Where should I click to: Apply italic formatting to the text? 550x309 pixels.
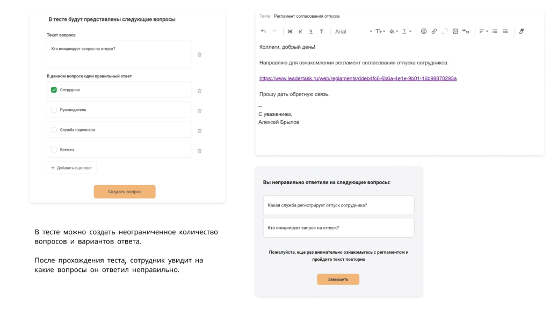pyautogui.click(x=300, y=31)
